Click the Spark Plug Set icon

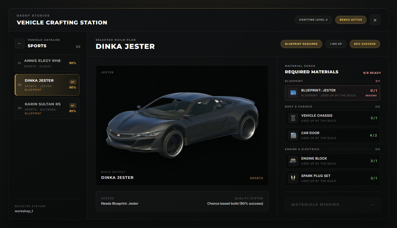tap(293, 178)
